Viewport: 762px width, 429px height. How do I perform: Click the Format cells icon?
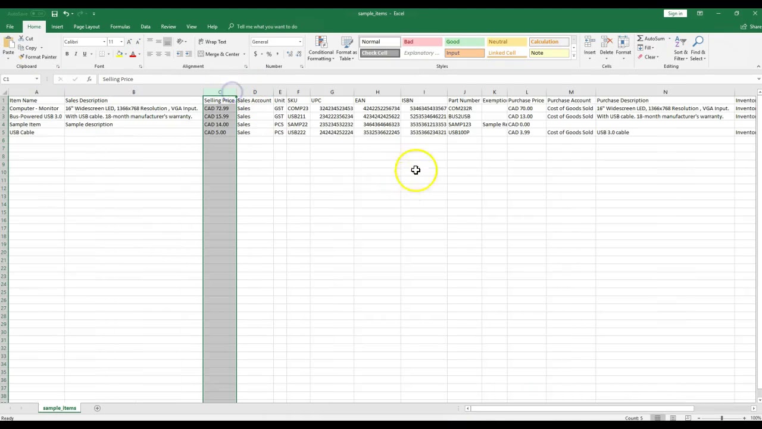[x=623, y=42]
